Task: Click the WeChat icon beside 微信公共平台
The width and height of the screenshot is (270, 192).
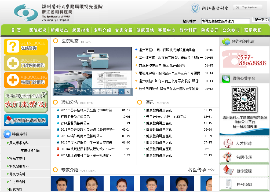Action: (x=226, y=79)
